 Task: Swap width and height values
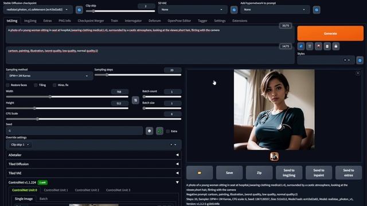135,100
